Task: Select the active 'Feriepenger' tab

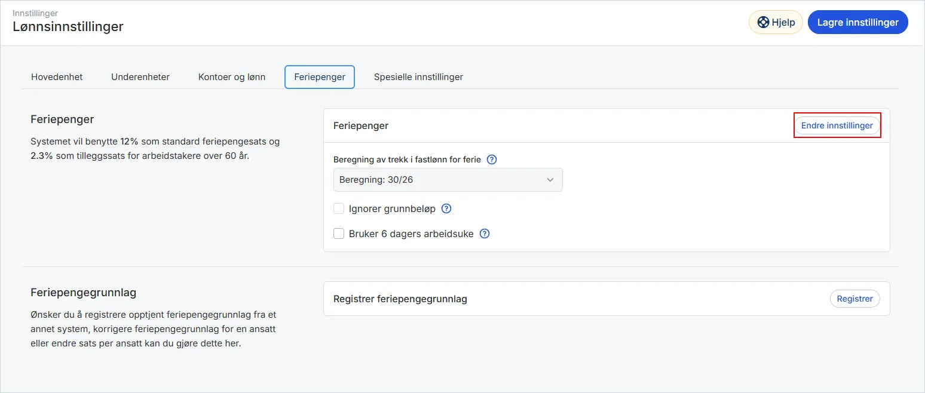Action: coord(319,76)
